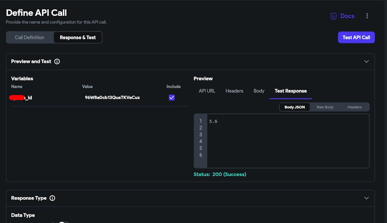
Task: Collapse the Preview and Test section
Action: [366, 62]
